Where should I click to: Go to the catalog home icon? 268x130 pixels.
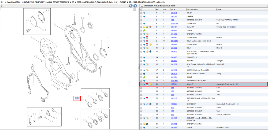point(2,2)
